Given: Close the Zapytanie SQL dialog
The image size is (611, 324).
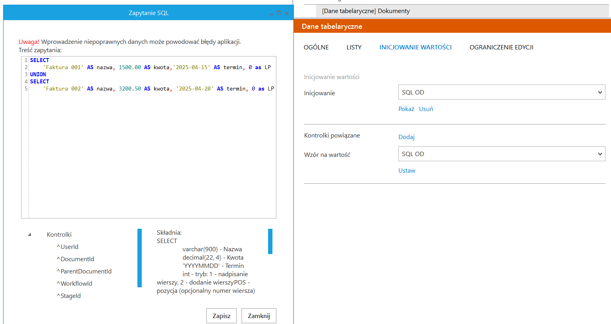Looking at the screenshot, I should point(287,13).
